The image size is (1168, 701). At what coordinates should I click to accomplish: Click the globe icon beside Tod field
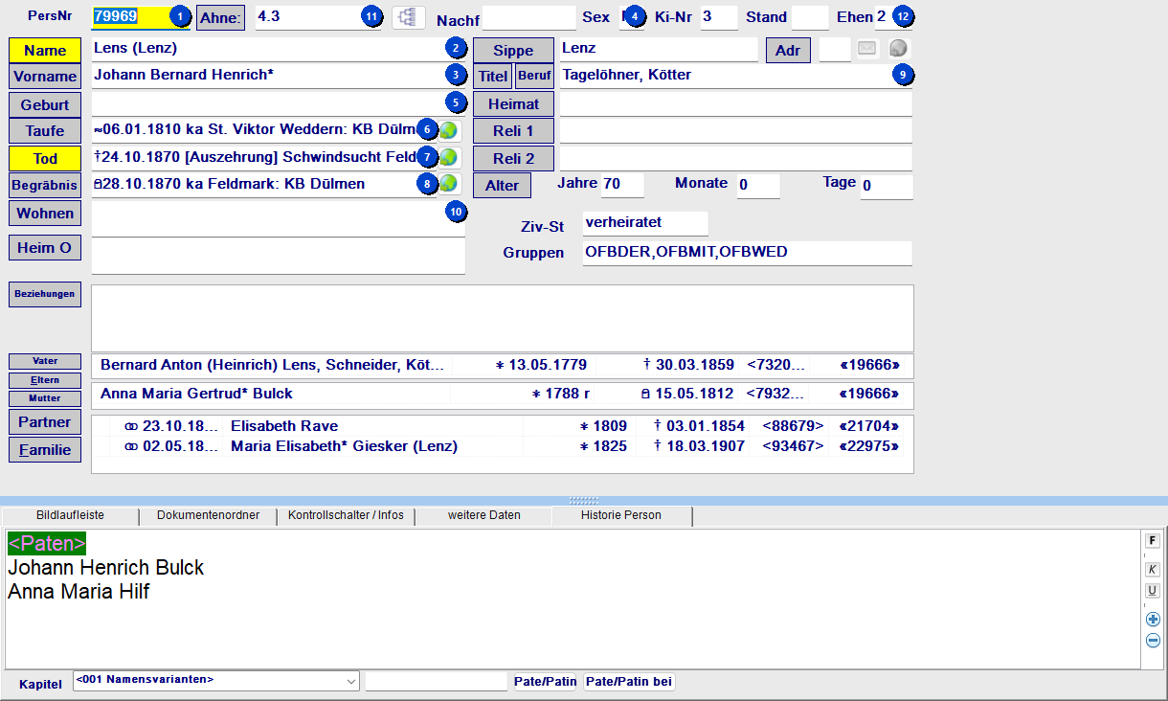point(448,157)
